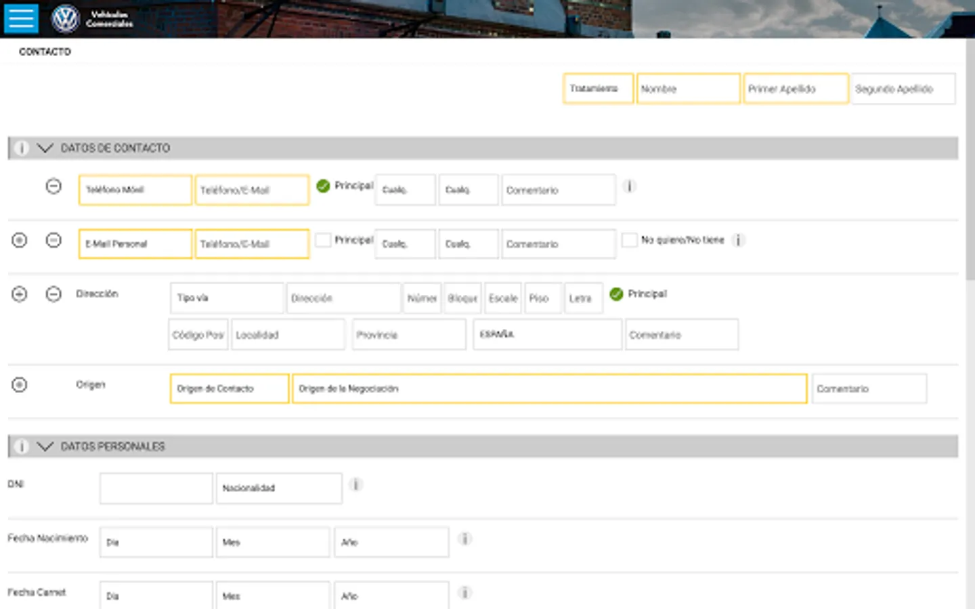Open the hamburger menu in the header

(21, 18)
